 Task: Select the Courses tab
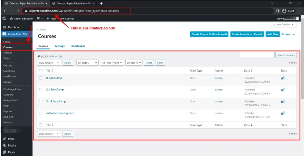click(43, 46)
